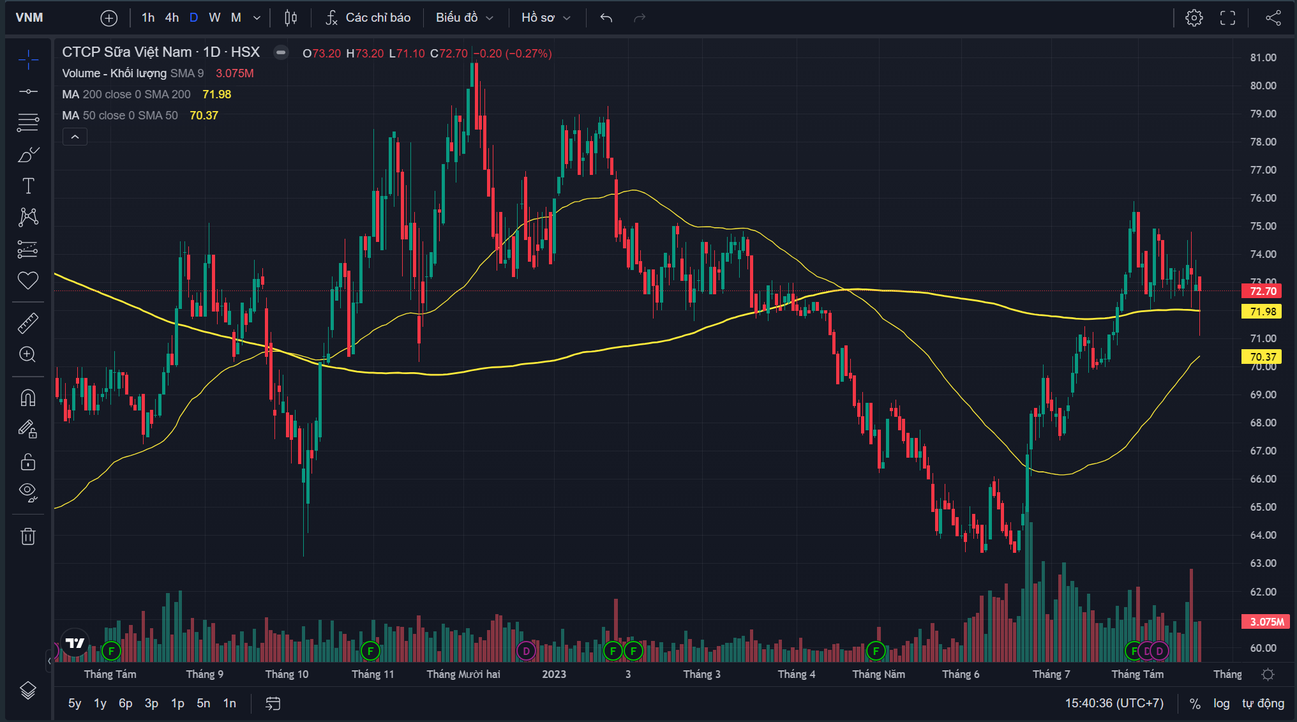The image size is (1297, 722).
Task: Click the share icon
Action: coord(1273,18)
